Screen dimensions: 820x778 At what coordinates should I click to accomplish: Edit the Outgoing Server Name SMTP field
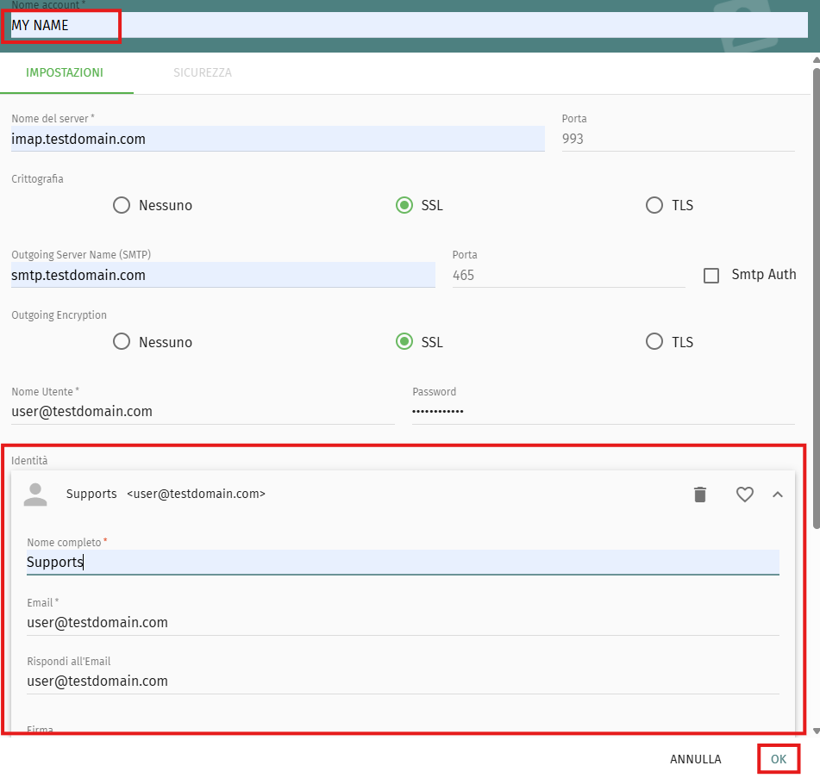point(222,276)
